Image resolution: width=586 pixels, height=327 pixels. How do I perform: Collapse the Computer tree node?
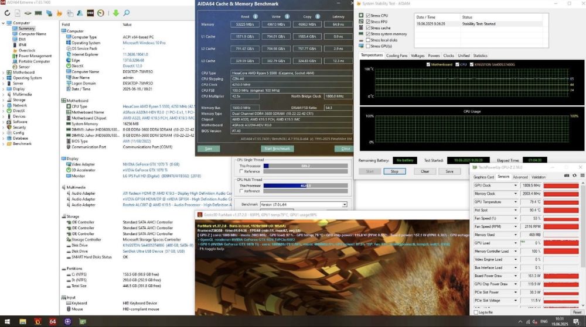(4, 23)
